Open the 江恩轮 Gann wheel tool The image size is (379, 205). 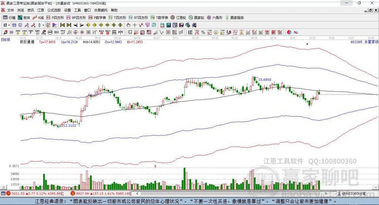pos(178,18)
